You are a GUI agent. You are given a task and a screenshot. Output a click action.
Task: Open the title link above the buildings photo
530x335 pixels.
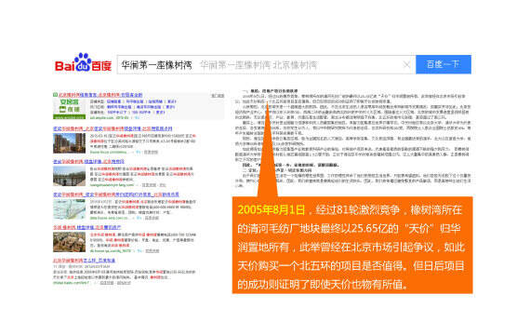coord(113,128)
